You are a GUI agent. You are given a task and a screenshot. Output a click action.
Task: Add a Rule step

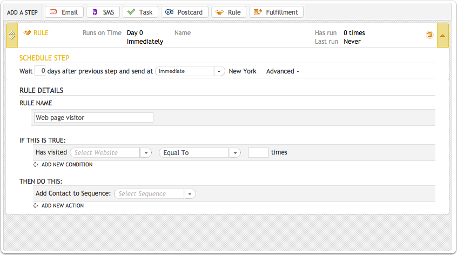click(229, 12)
